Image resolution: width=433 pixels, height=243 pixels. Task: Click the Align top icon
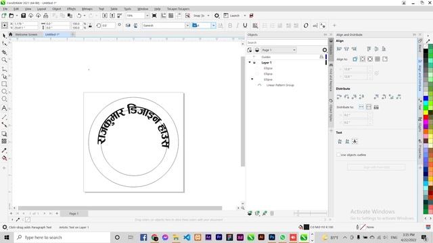click(369, 49)
